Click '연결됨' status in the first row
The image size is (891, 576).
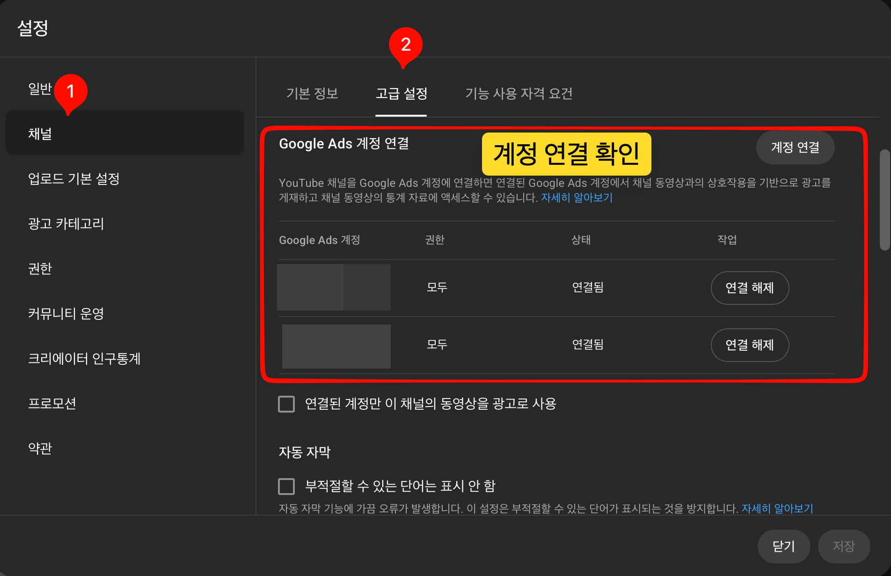[x=588, y=287]
